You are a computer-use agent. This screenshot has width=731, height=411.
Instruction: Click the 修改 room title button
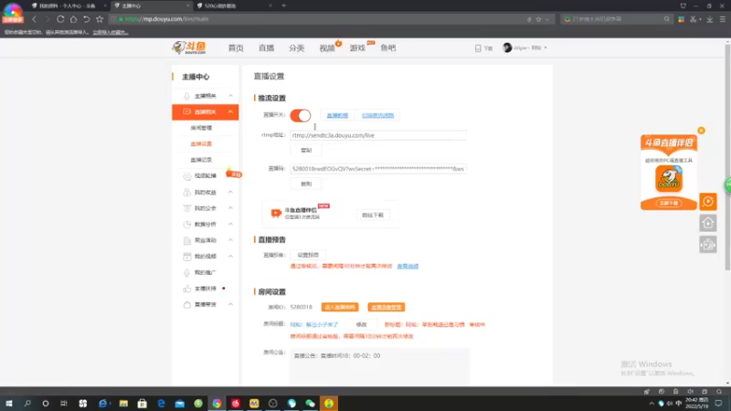(x=361, y=324)
